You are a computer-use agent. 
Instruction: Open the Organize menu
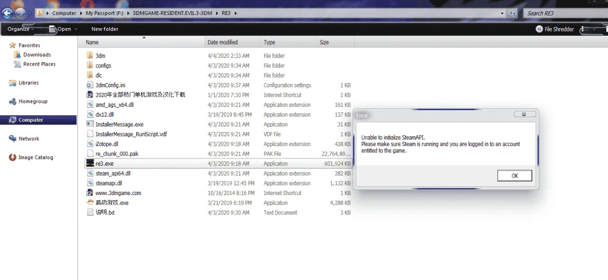[x=20, y=29]
